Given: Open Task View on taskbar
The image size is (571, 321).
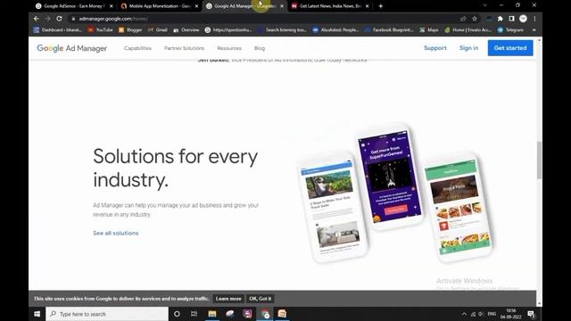Looking at the screenshot, I should tap(194, 314).
